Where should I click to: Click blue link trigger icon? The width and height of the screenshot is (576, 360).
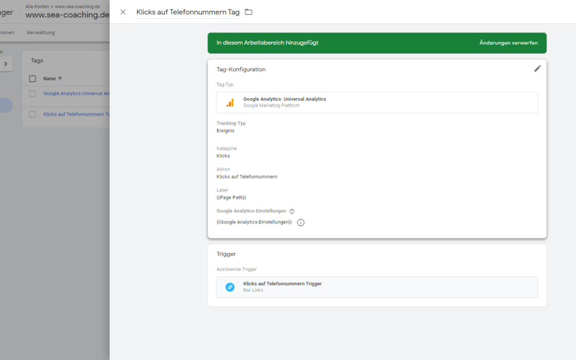230,287
